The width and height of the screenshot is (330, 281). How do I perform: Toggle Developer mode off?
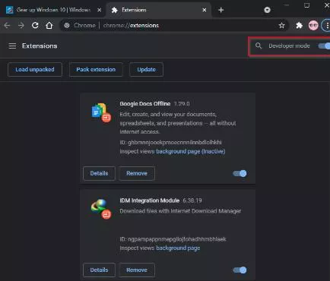pos(324,46)
